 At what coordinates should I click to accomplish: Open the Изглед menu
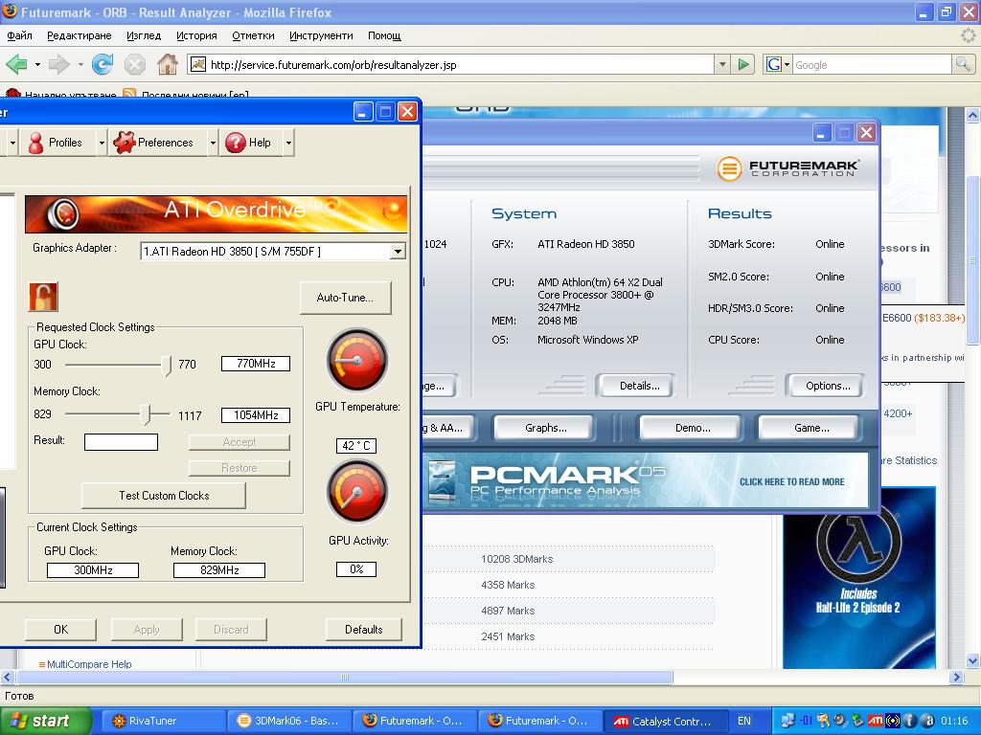pos(144,35)
